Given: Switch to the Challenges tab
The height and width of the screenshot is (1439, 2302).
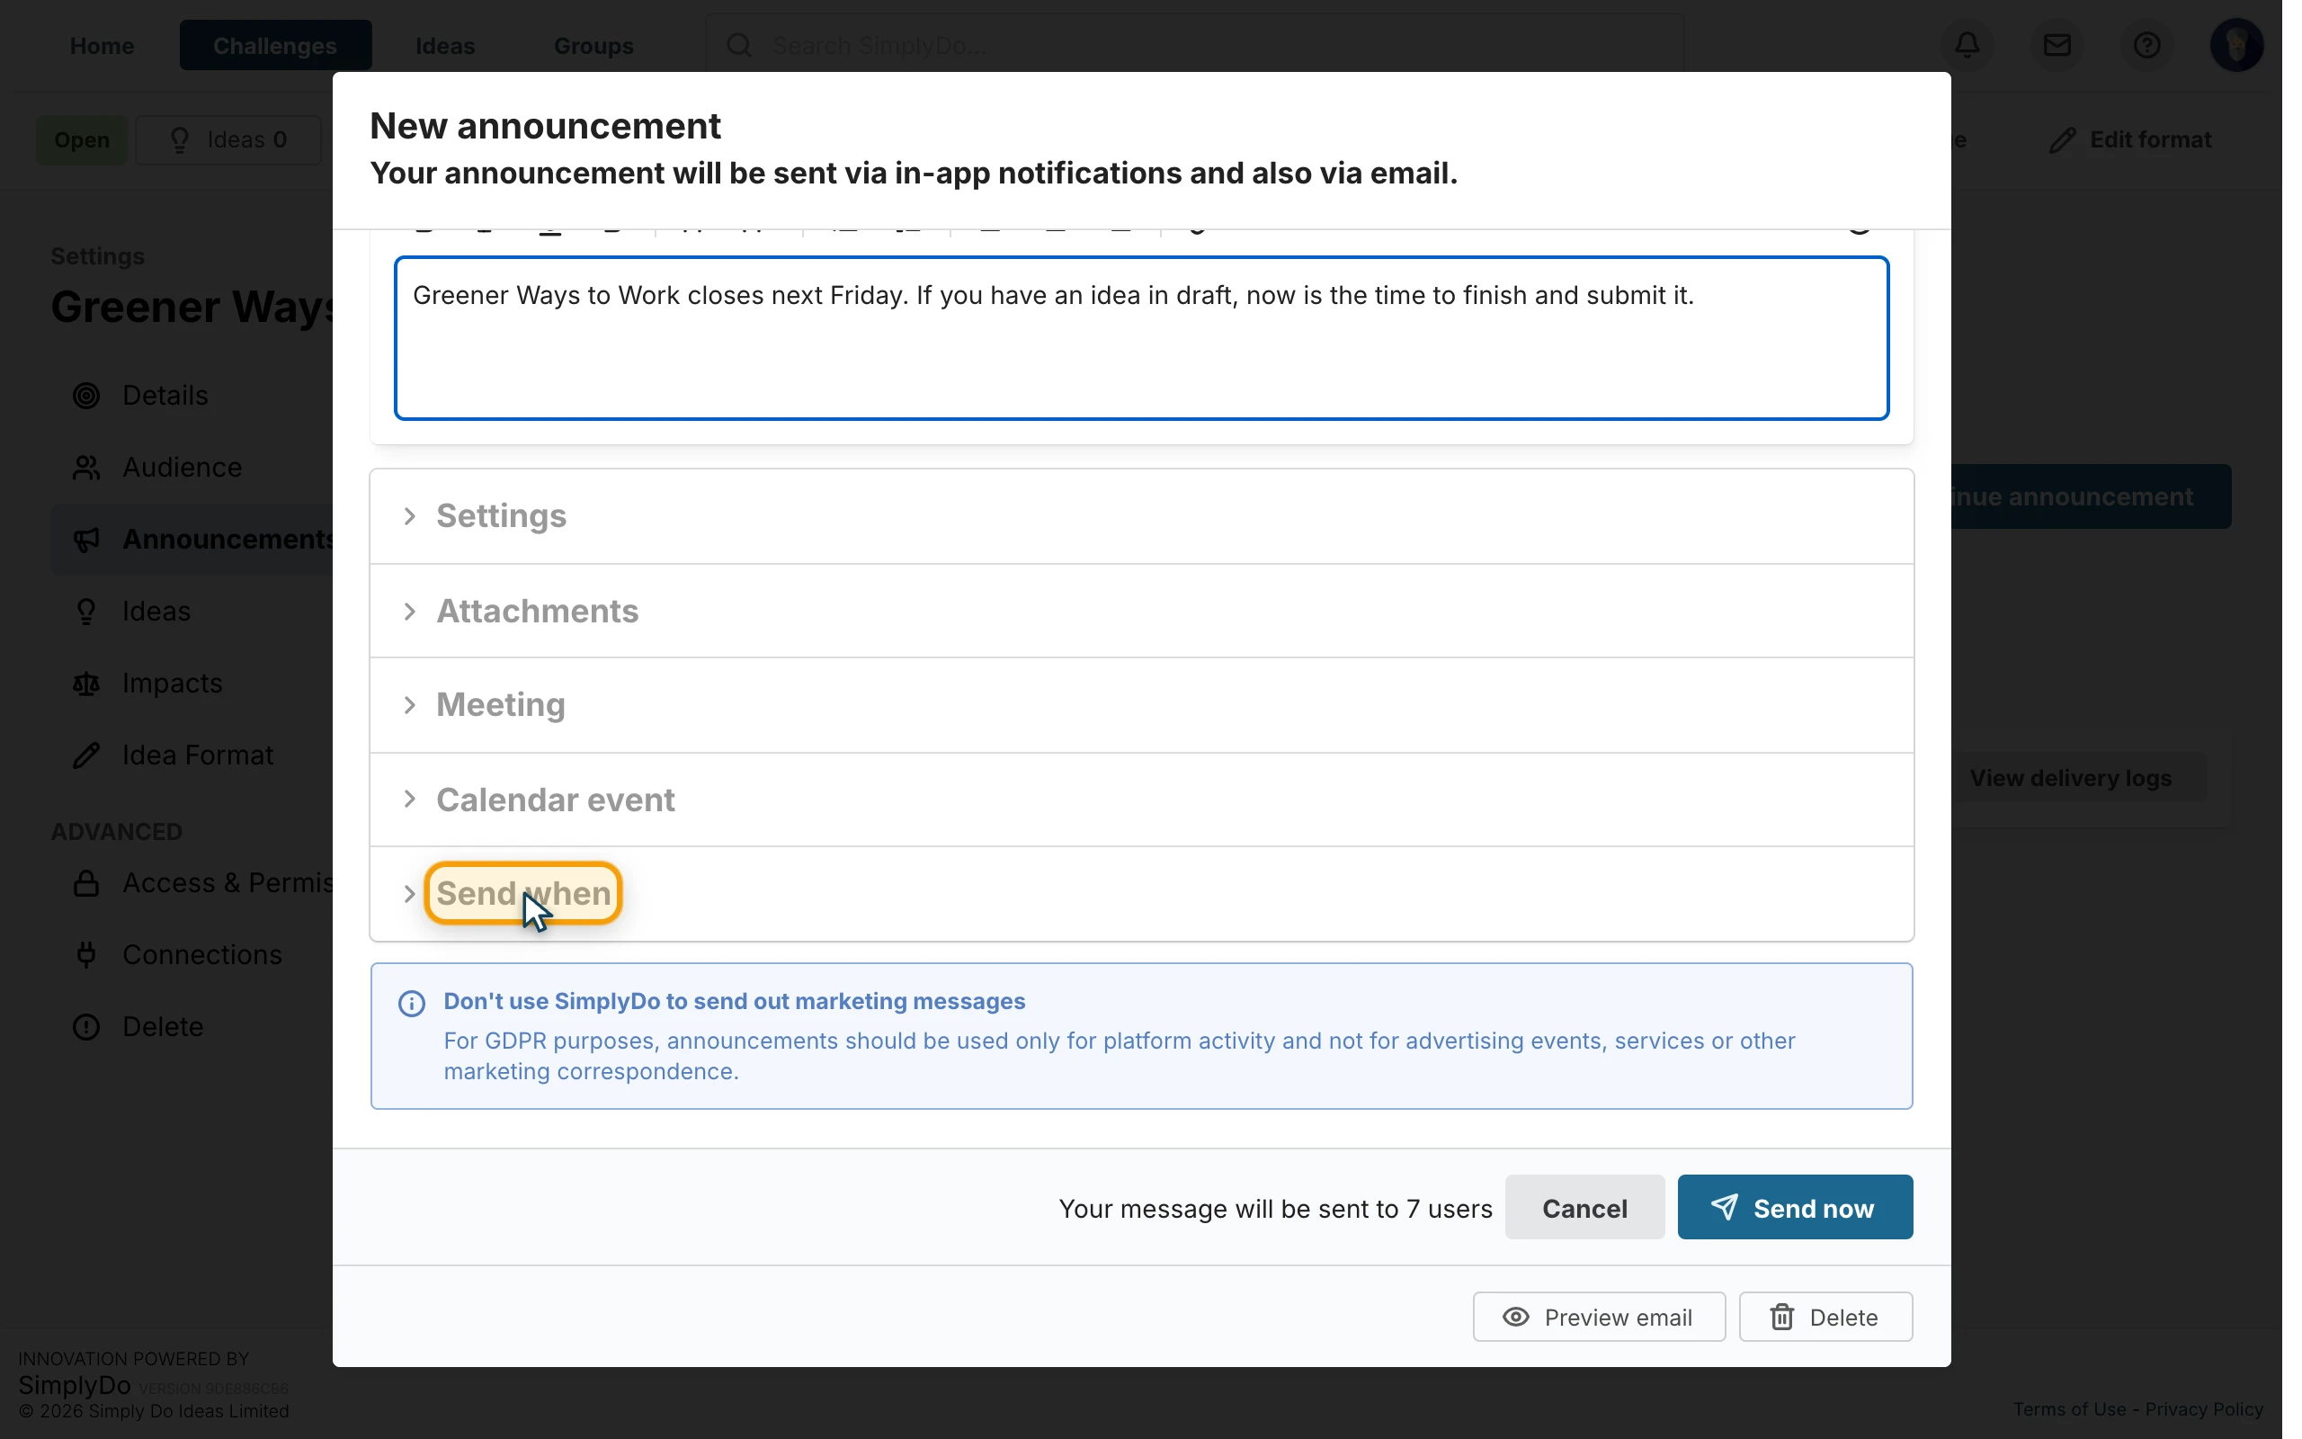Looking at the screenshot, I should (x=275, y=46).
